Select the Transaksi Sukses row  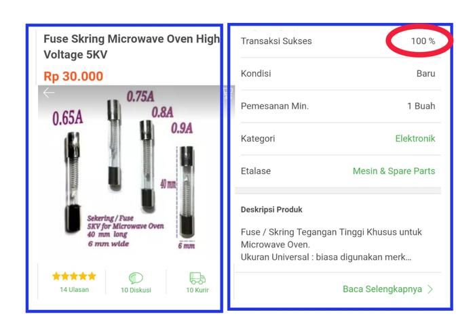click(338, 41)
